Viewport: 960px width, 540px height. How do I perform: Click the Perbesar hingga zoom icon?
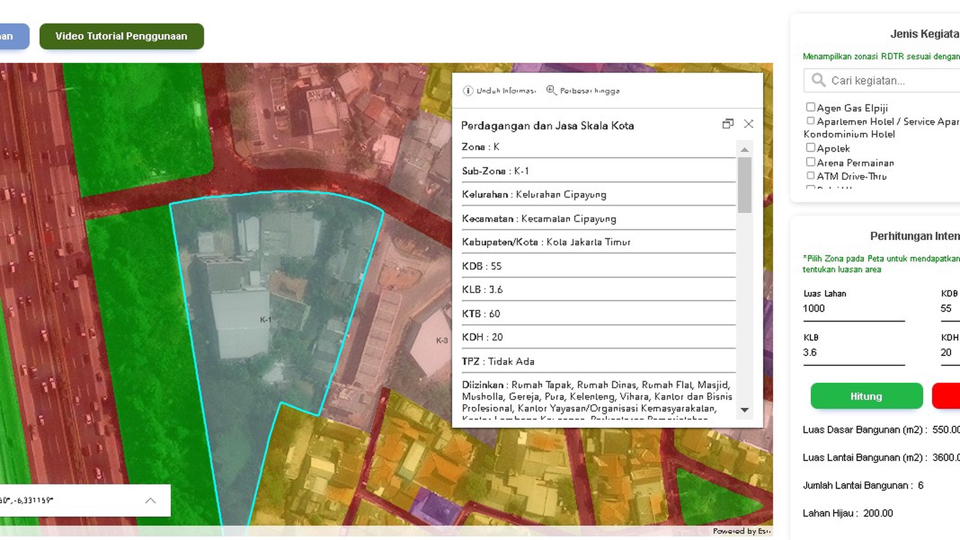click(551, 90)
